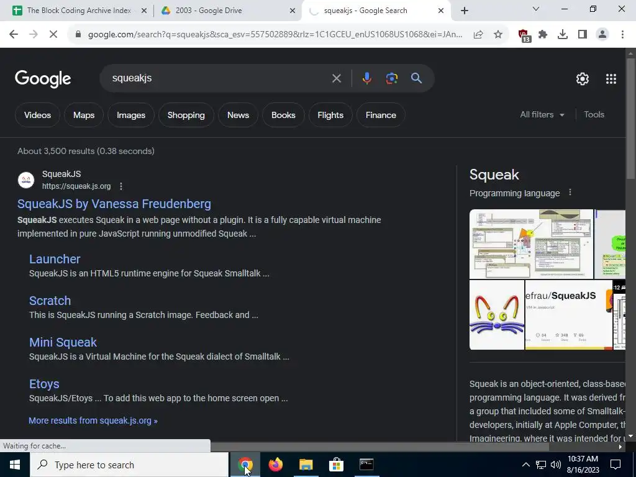This screenshot has height=477, width=636.
Task: Share this page from the address bar
Action: click(x=478, y=35)
